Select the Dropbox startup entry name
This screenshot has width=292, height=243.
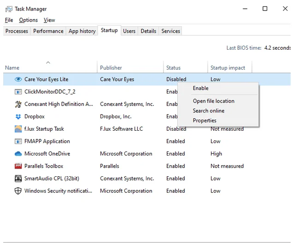coord(35,116)
